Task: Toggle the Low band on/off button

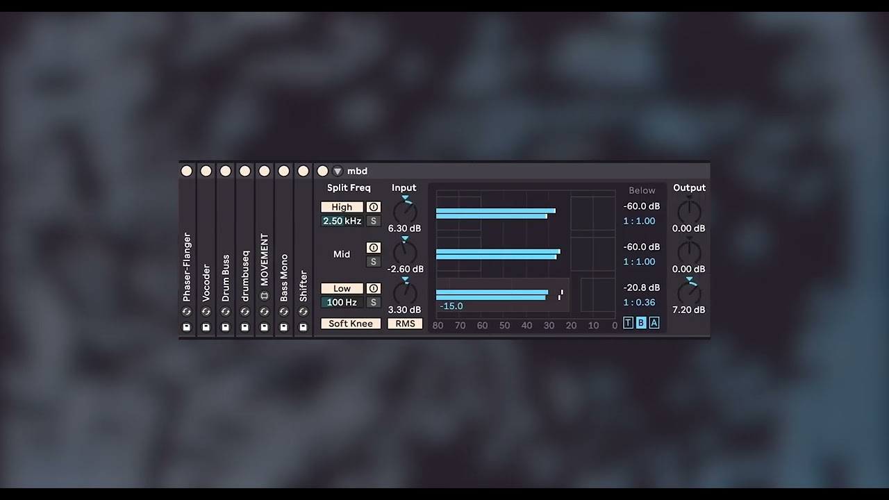Action: click(x=342, y=288)
